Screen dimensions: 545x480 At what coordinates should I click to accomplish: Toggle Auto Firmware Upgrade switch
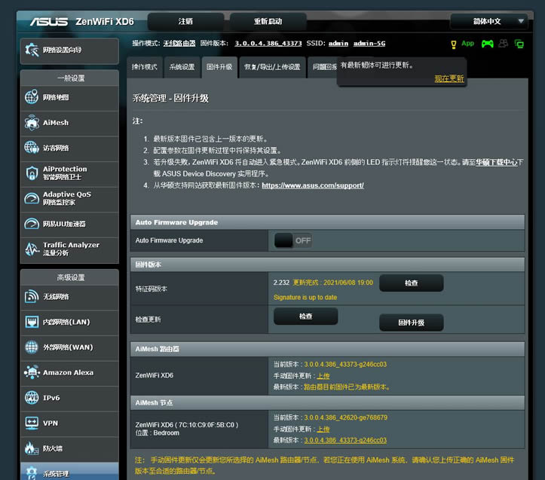coord(293,240)
